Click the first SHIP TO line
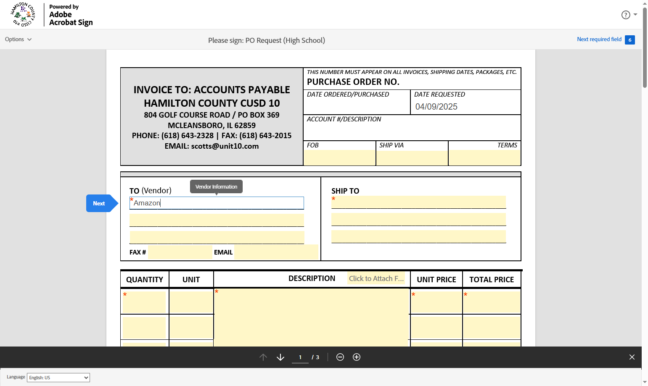Screen dimensions: 648x386 click(x=418, y=202)
